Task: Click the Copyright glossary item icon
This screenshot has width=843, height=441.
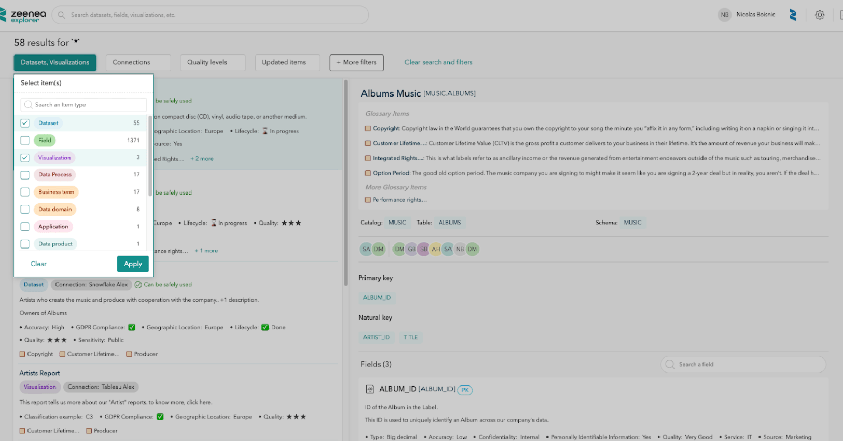Action: click(368, 128)
